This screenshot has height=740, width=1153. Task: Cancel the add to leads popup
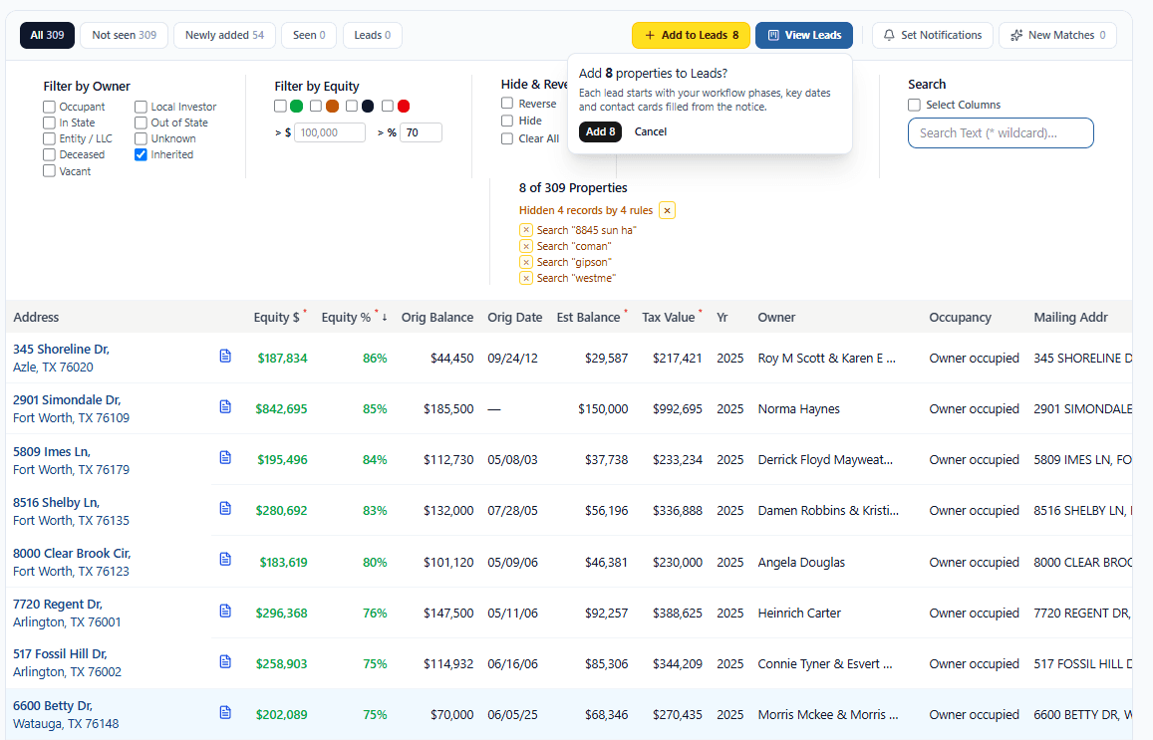point(651,131)
